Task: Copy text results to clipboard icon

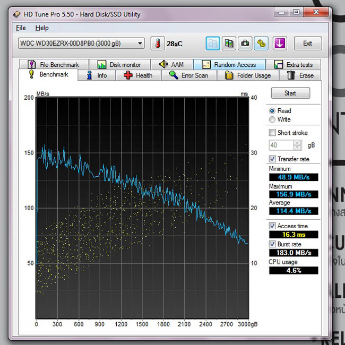Action: tap(213, 44)
